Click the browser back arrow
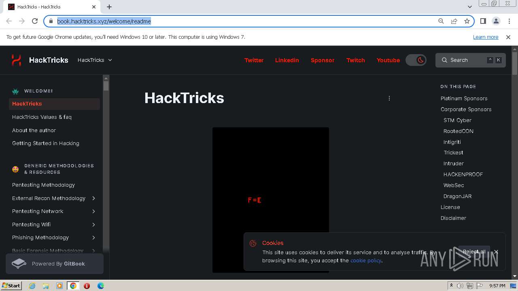The width and height of the screenshot is (518, 291). (9, 21)
